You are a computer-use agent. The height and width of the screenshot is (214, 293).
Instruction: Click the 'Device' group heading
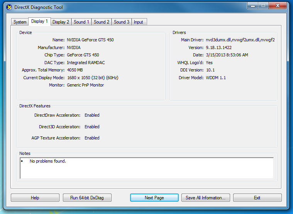[x=25, y=32]
